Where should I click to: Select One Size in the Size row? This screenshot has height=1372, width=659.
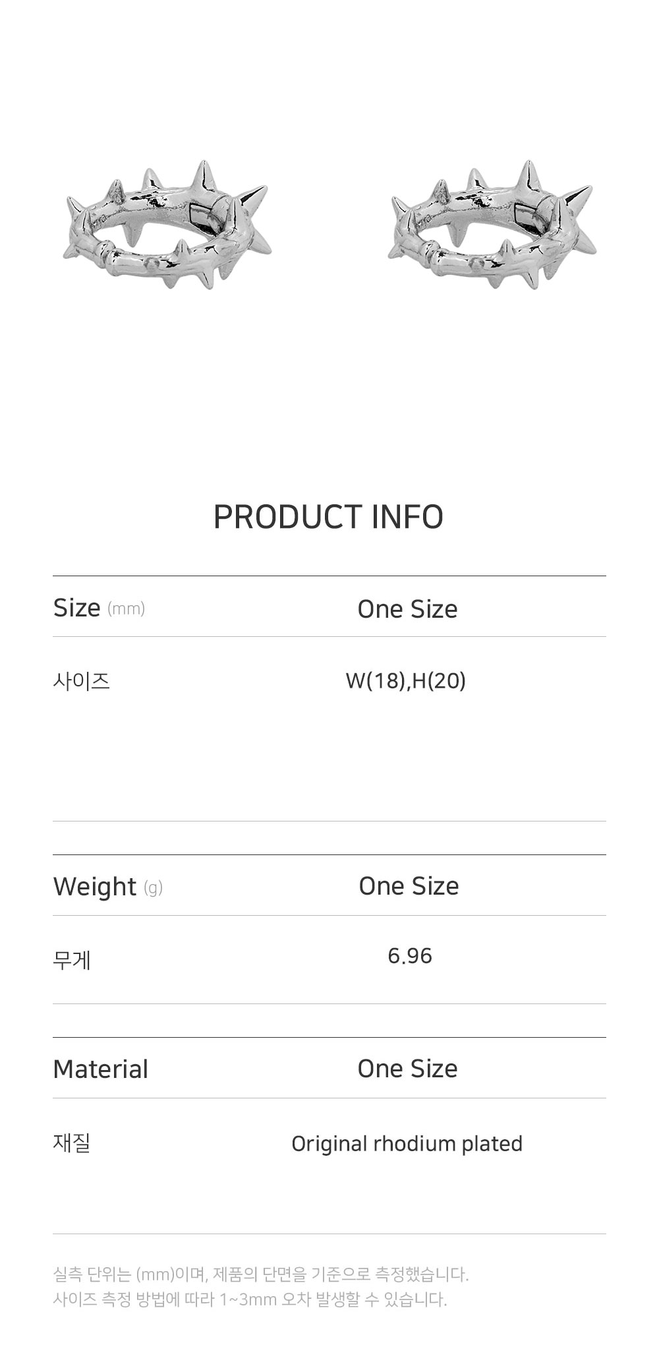[x=407, y=609]
